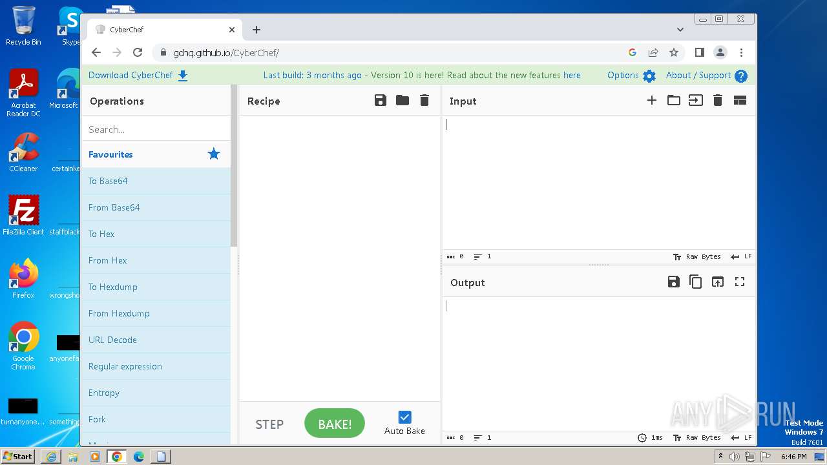The width and height of the screenshot is (827, 465).
Task: Click the operations list scrollbar
Action: tap(234, 165)
